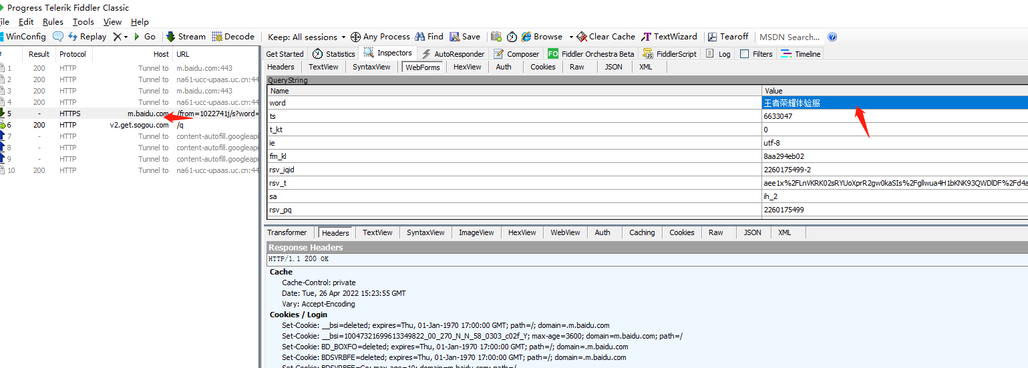Select request Headers inspector tab
The image size is (1028, 368).
pos(281,67)
